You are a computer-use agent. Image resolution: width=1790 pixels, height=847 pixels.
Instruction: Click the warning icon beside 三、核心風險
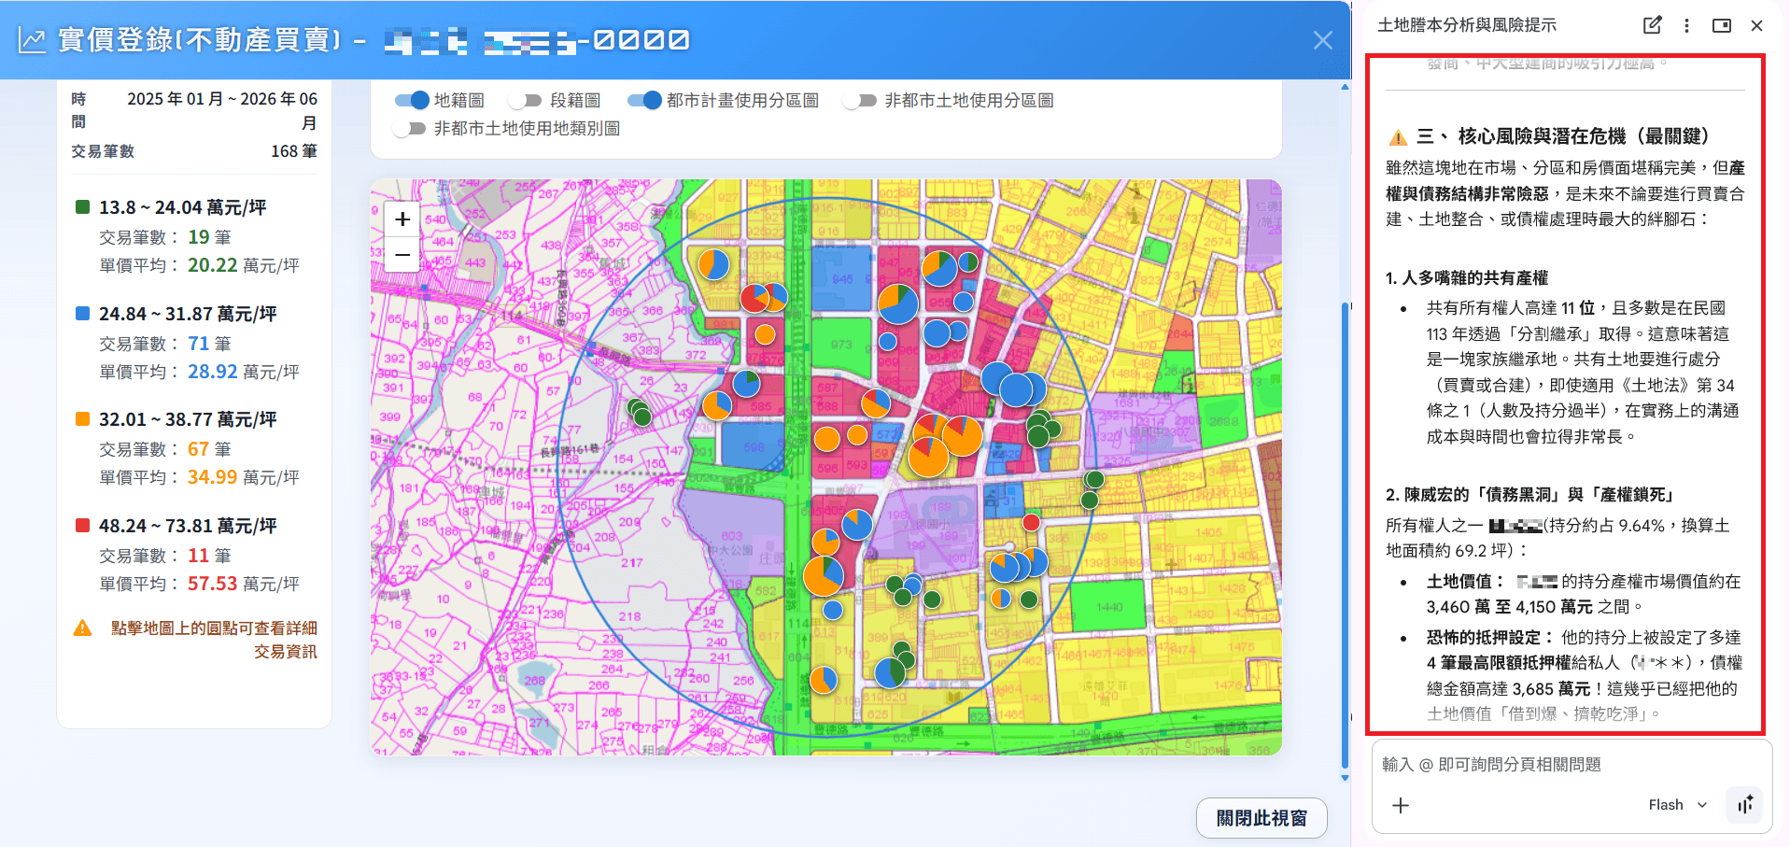pyautogui.click(x=1398, y=137)
